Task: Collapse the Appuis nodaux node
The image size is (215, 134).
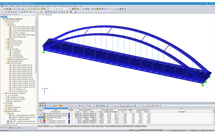Action: point(6,49)
